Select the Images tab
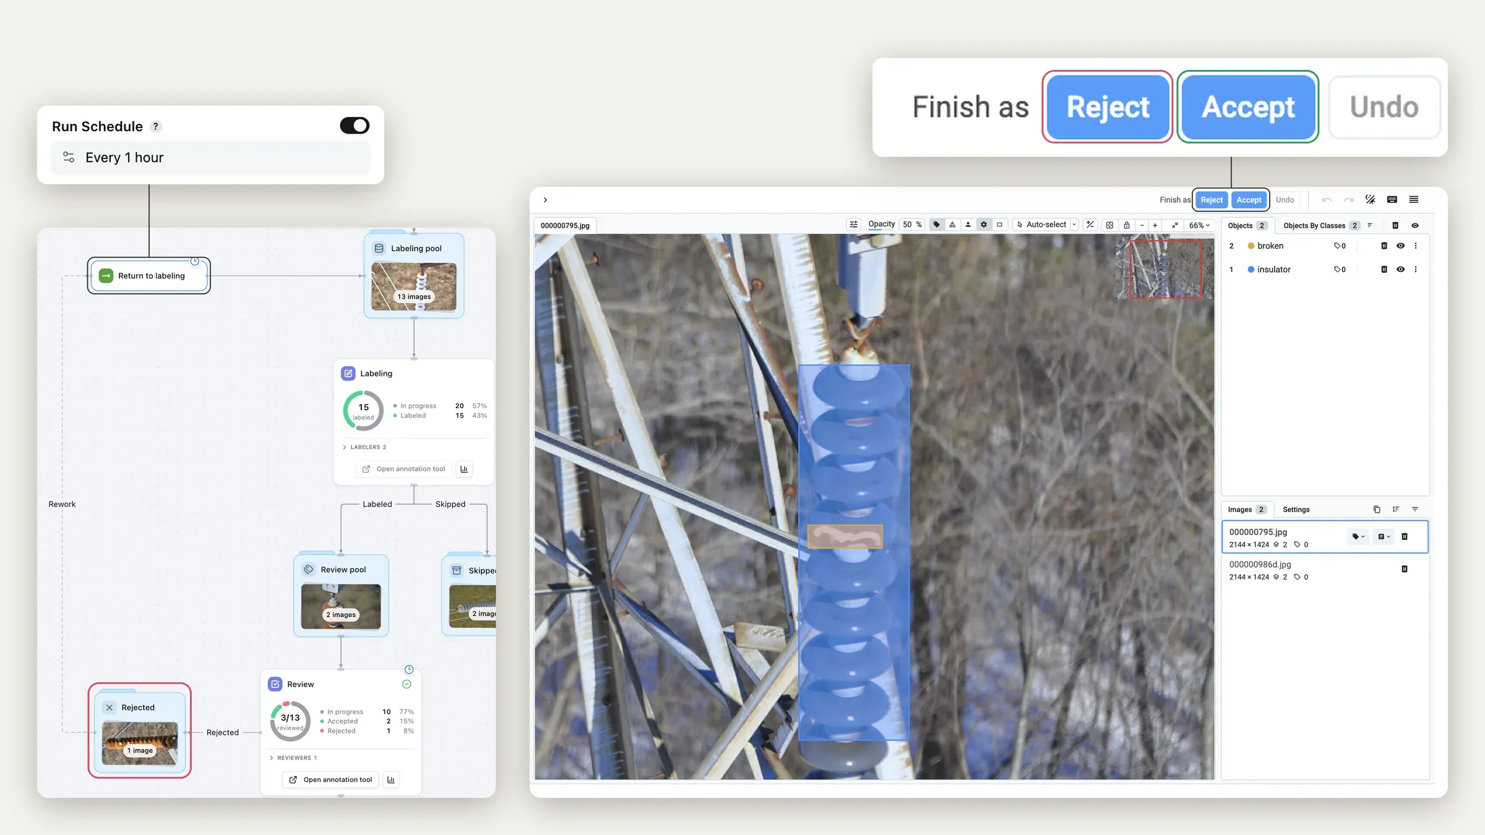This screenshot has width=1485, height=835. click(x=1247, y=509)
